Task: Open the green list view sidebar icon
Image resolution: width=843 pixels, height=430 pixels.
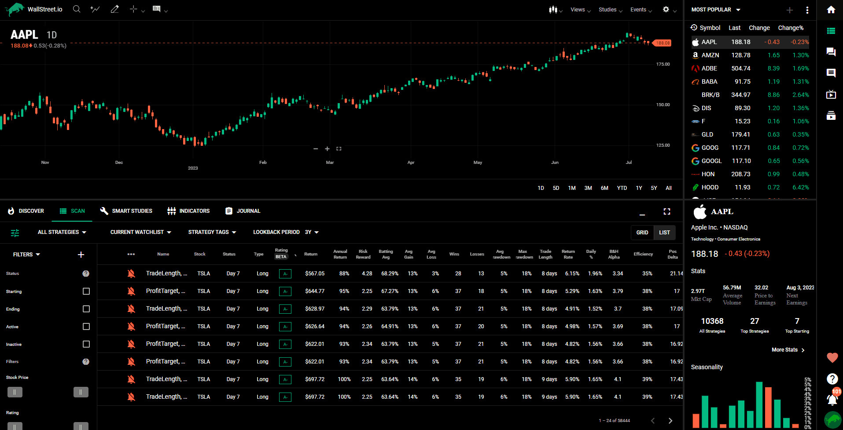Action: [831, 31]
